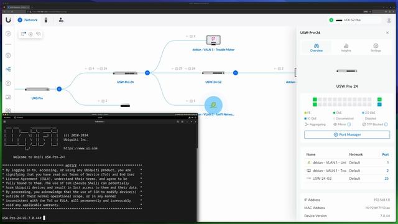This screenshot has height=224, width=398.
Task: Select the USW-24-G2 switch in the topology
Action: [213, 73]
